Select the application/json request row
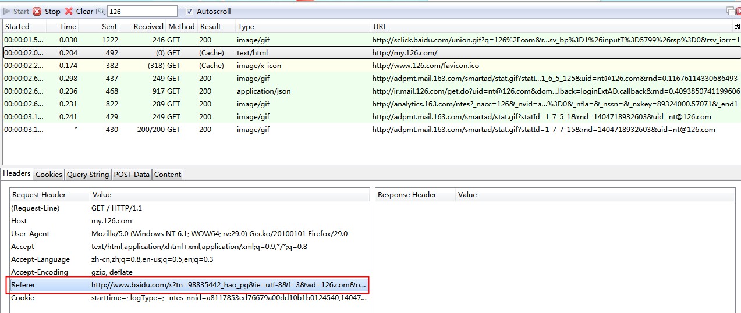741x313 pixels. coord(233,91)
